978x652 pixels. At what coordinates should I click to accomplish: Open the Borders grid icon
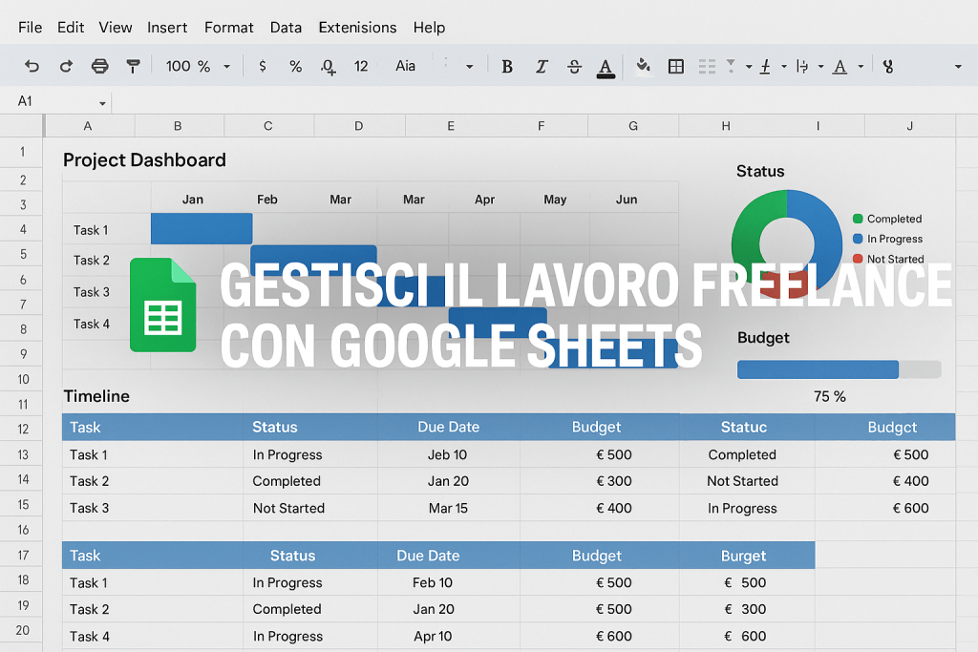(676, 66)
